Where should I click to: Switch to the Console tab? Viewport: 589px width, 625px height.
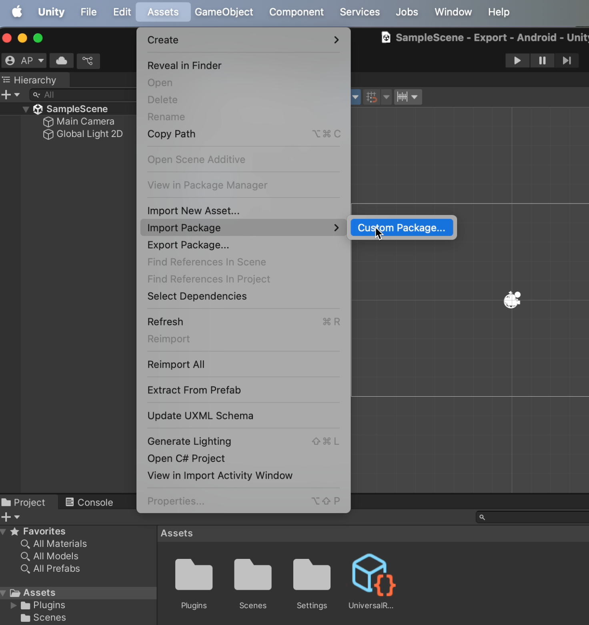pos(89,502)
